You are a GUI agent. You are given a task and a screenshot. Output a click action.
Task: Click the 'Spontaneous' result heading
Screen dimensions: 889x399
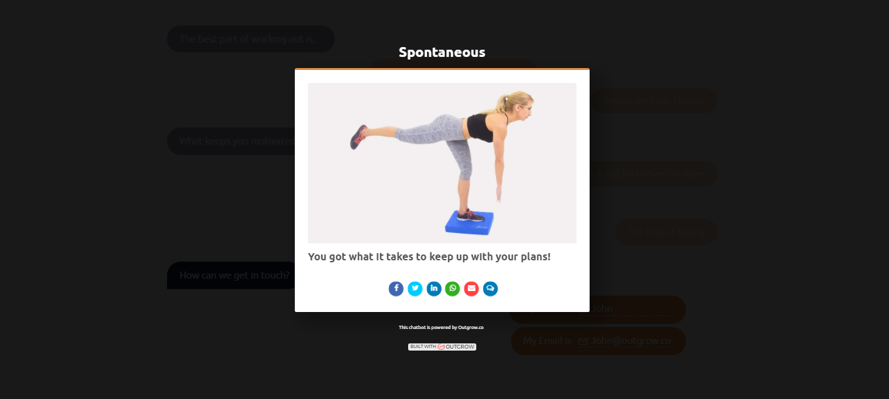[442, 52]
